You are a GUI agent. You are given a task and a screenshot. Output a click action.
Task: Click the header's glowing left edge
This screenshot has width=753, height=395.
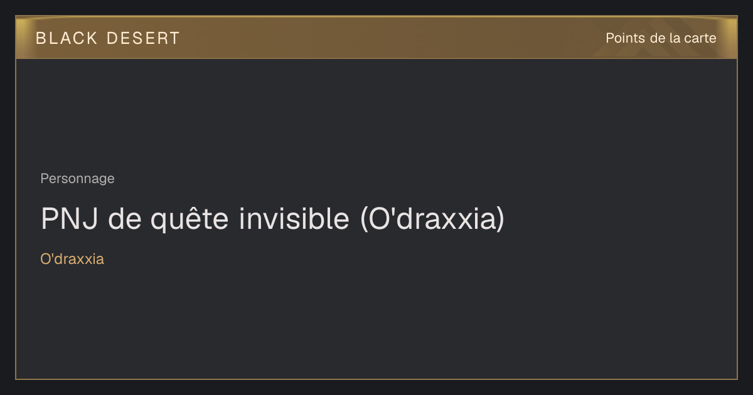click(22, 38)
